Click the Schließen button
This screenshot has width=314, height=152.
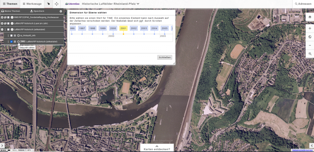tap(164, 57)
